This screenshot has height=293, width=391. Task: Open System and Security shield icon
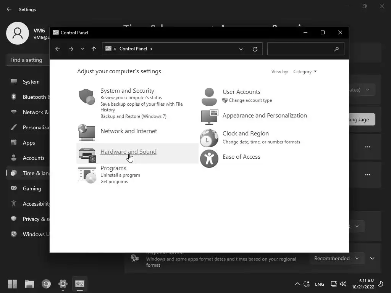(x=87, y=97)
